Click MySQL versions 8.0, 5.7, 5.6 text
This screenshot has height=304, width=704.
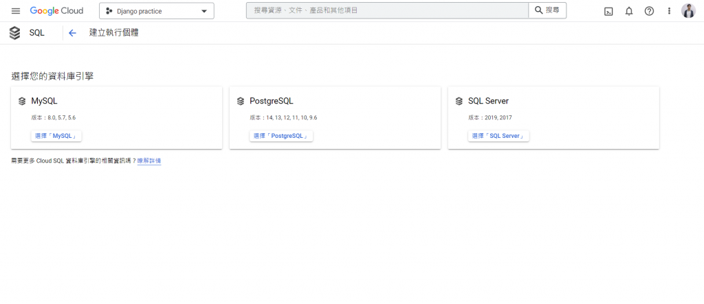coord(54,118)
